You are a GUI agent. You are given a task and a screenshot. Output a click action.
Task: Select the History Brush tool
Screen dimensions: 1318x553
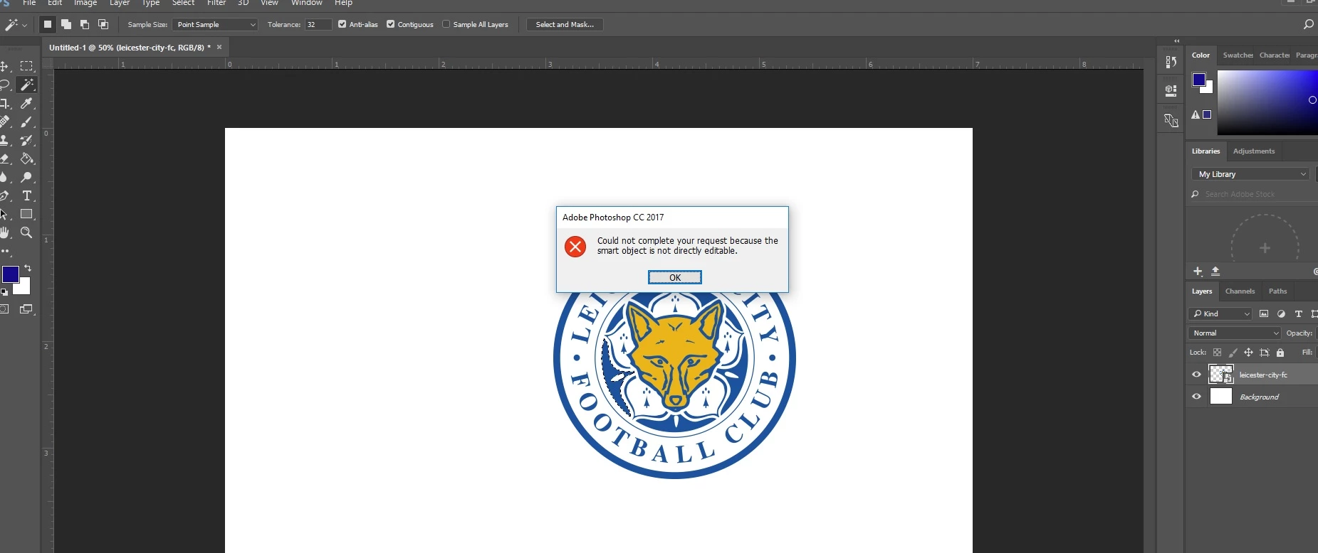tap(27, 140)
